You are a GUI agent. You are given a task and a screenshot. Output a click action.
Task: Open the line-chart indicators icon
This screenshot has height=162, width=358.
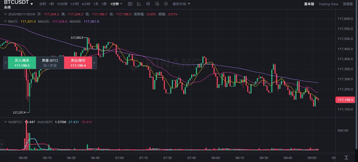(x=139, y=4)
